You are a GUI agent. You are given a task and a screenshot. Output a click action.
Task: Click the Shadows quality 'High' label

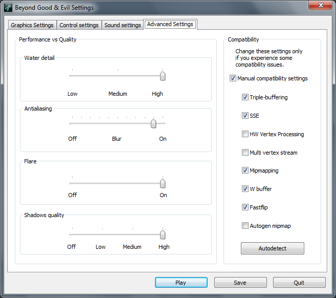click(164, 247)
